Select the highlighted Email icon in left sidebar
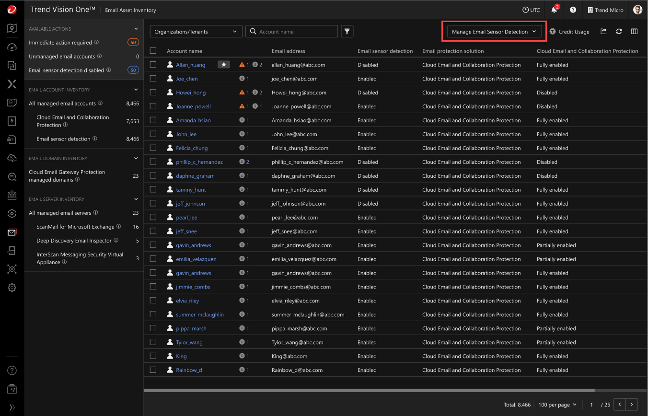The width and height of the screenshot is (648, 416). pos(12,232)
